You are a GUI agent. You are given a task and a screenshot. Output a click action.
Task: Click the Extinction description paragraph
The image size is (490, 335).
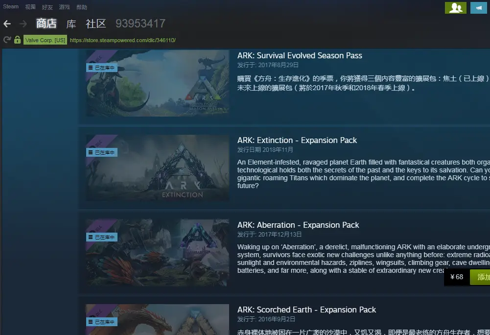coord(363,174)
